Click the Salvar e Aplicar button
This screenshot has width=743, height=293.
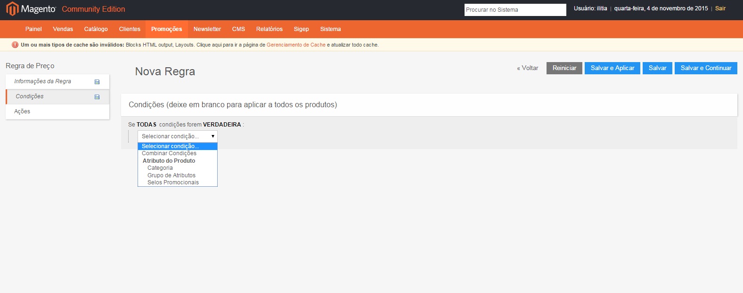[x=612, y=68]
